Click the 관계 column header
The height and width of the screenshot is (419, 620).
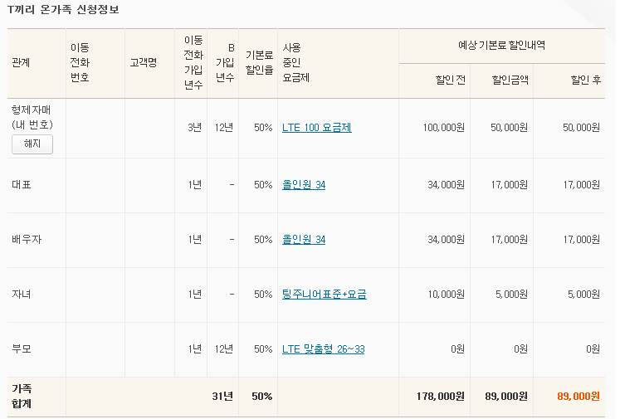(21, 62)
